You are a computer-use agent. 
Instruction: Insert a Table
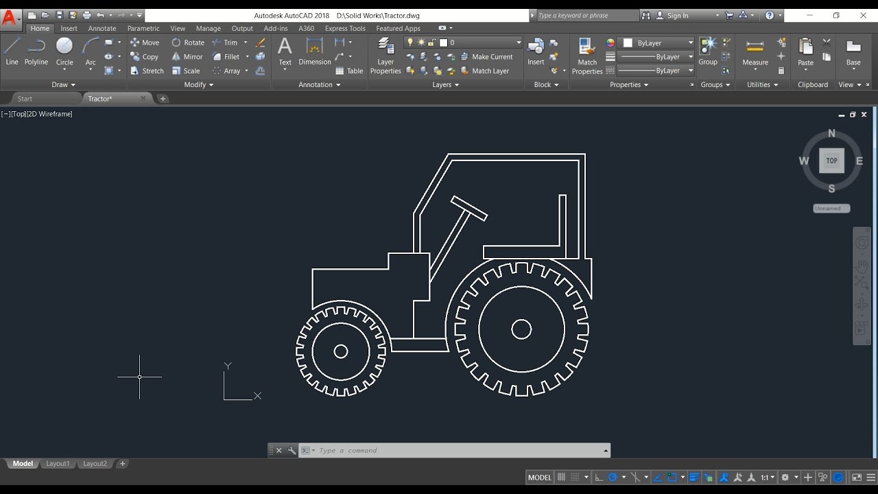pos(349,71)
